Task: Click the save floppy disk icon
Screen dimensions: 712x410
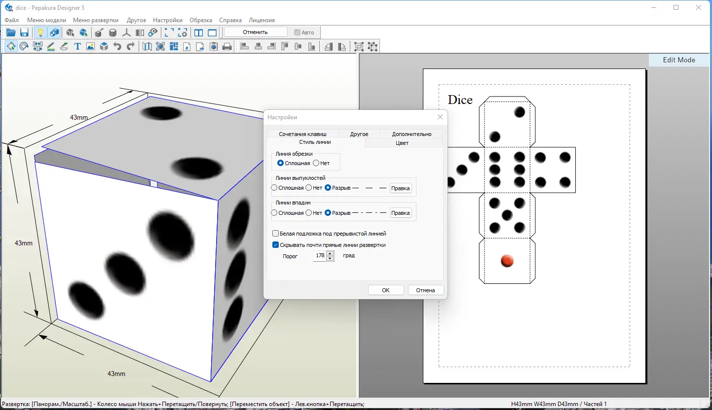Action: [24, 33]
